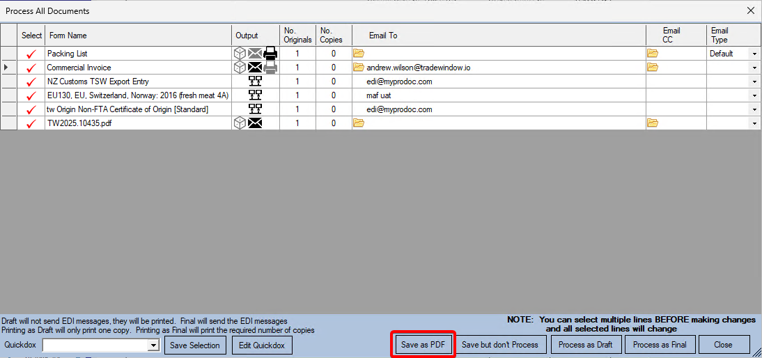Deselect the Packing List checkmark
The height and width of the screenshot is (358, 762).
(x=31, y=54)
